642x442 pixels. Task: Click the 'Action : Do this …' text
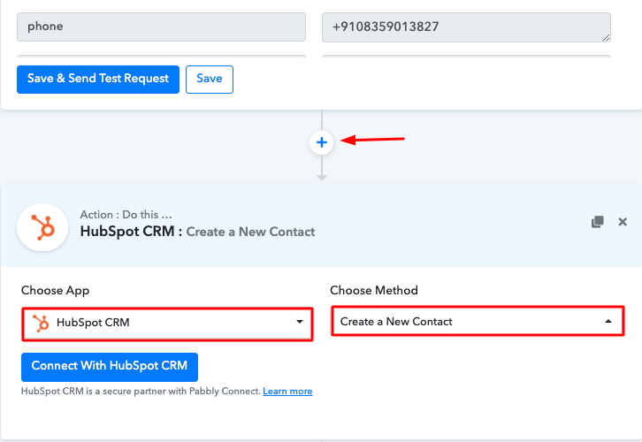pos(126,215)
